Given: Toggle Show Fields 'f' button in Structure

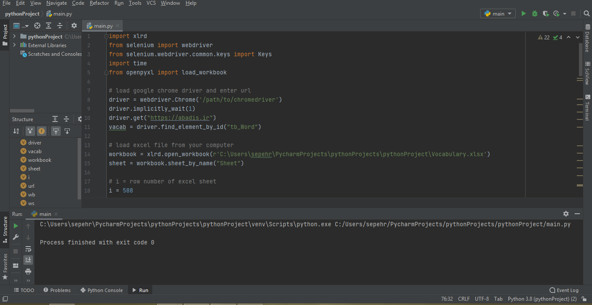Looking at the screenshot, I should (42, 131).
